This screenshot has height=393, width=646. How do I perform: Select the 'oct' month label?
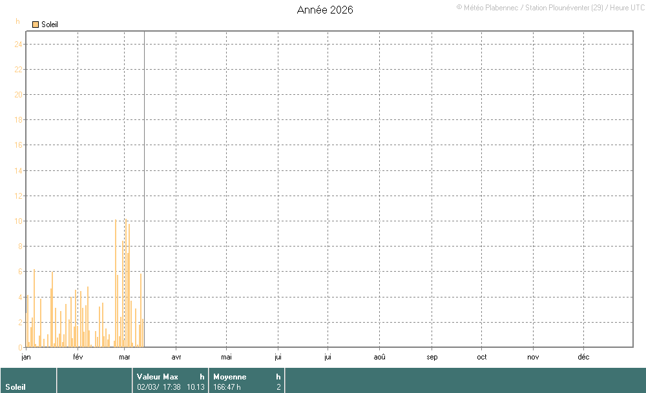click(x=482, y=357)
